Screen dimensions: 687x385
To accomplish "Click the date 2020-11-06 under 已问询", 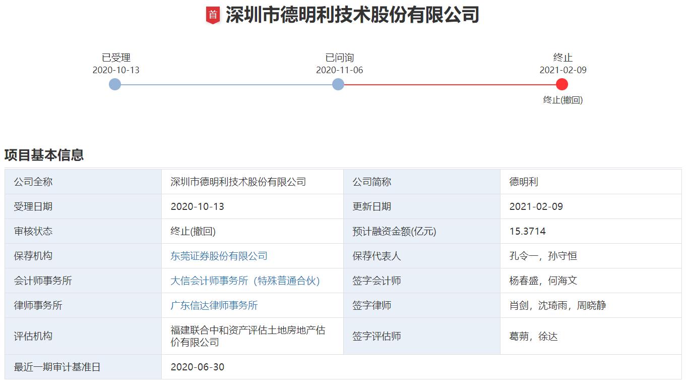I will (339, 70).
